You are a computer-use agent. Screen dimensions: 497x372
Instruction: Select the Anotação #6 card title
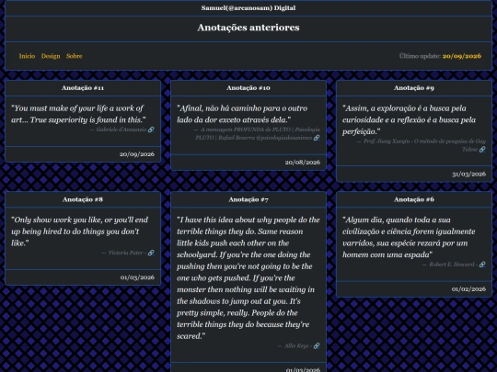pyautogui.click(x=414, y=199)
